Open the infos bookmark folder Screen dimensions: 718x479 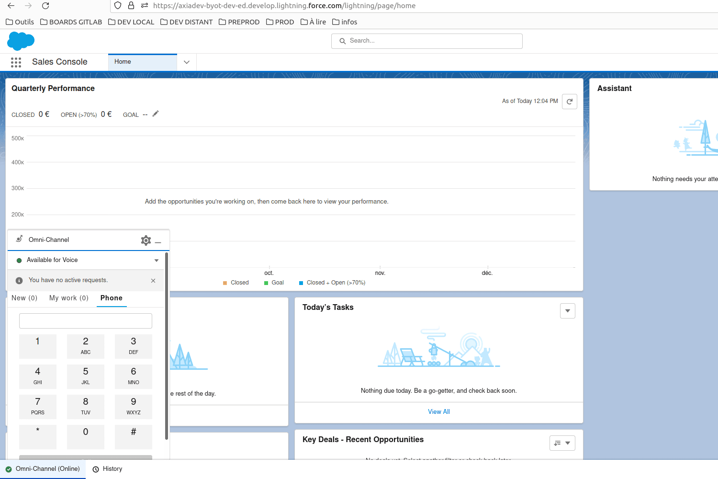(345, 22)
